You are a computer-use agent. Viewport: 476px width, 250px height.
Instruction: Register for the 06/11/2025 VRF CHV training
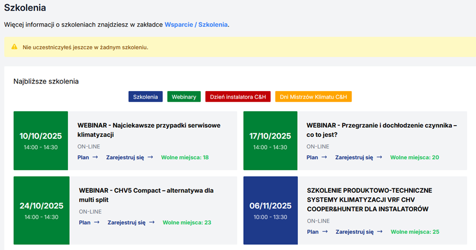click(359, 232)
